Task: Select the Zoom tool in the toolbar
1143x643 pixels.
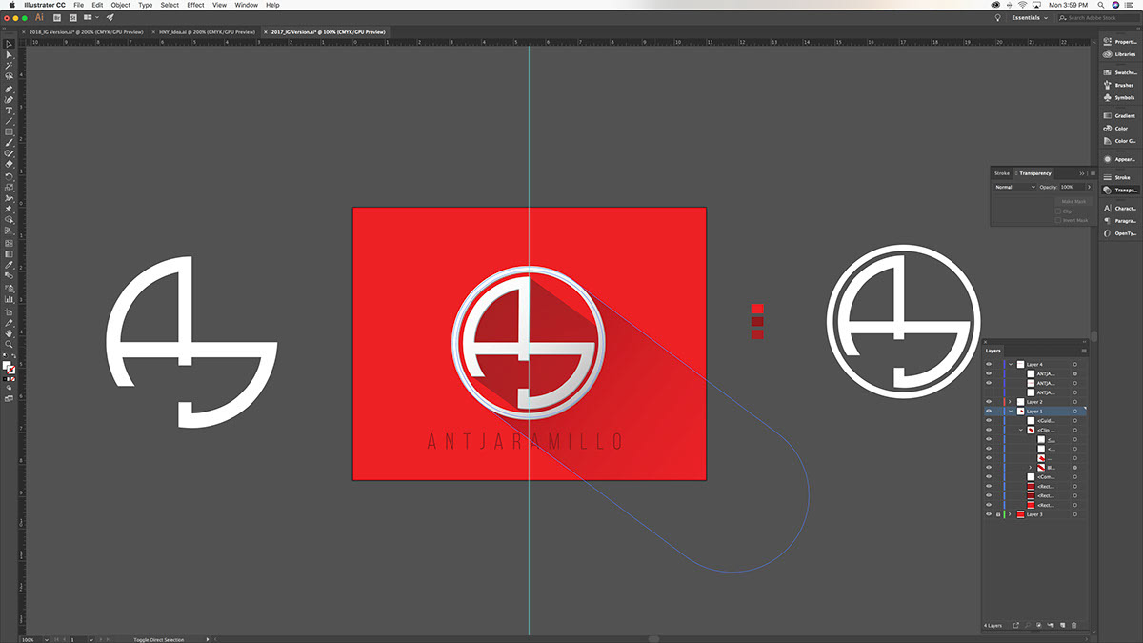Action: pyautogui.click(x=10, y=344)
